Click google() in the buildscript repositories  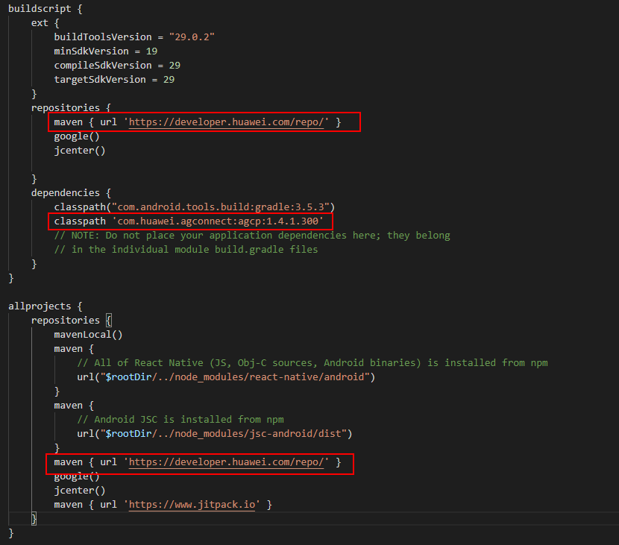tap(77, 136)
